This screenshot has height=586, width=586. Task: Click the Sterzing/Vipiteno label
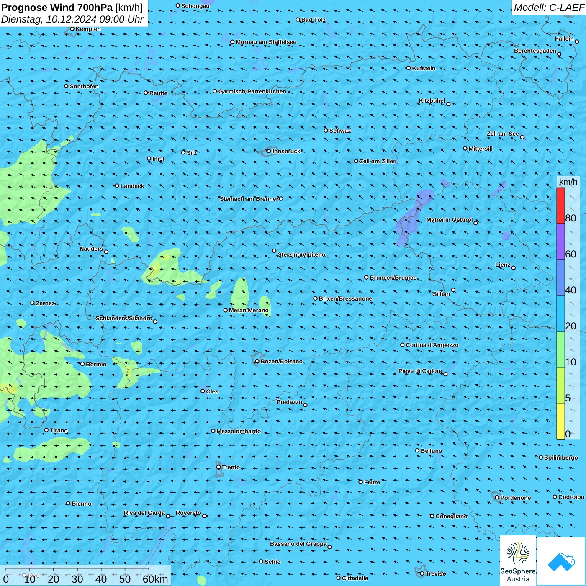pyautogui.click(x=301, y=254)
